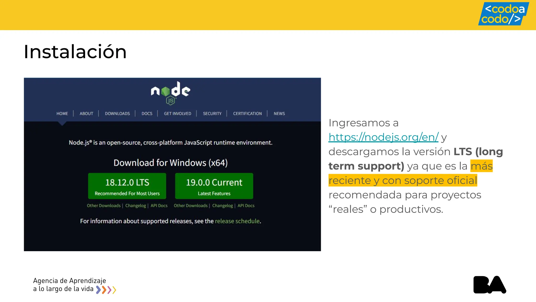The height and width of the screenshot is (302, 536).
Task: Click the black BA logo
Action: 490,285
